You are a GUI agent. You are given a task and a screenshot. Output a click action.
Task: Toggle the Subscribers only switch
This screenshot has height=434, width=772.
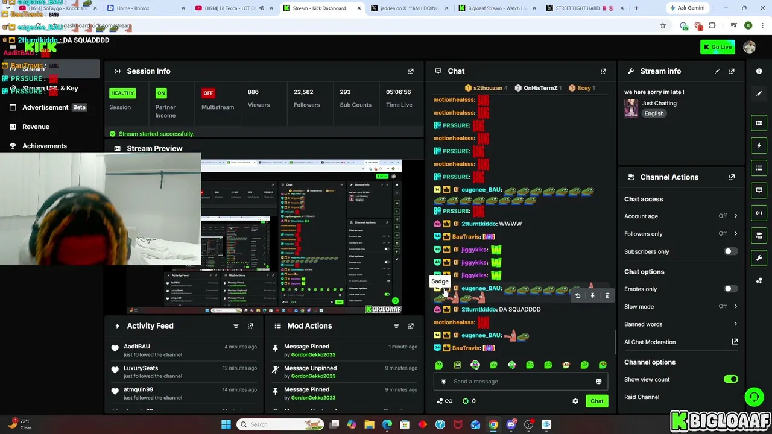[x=730, y=251]
